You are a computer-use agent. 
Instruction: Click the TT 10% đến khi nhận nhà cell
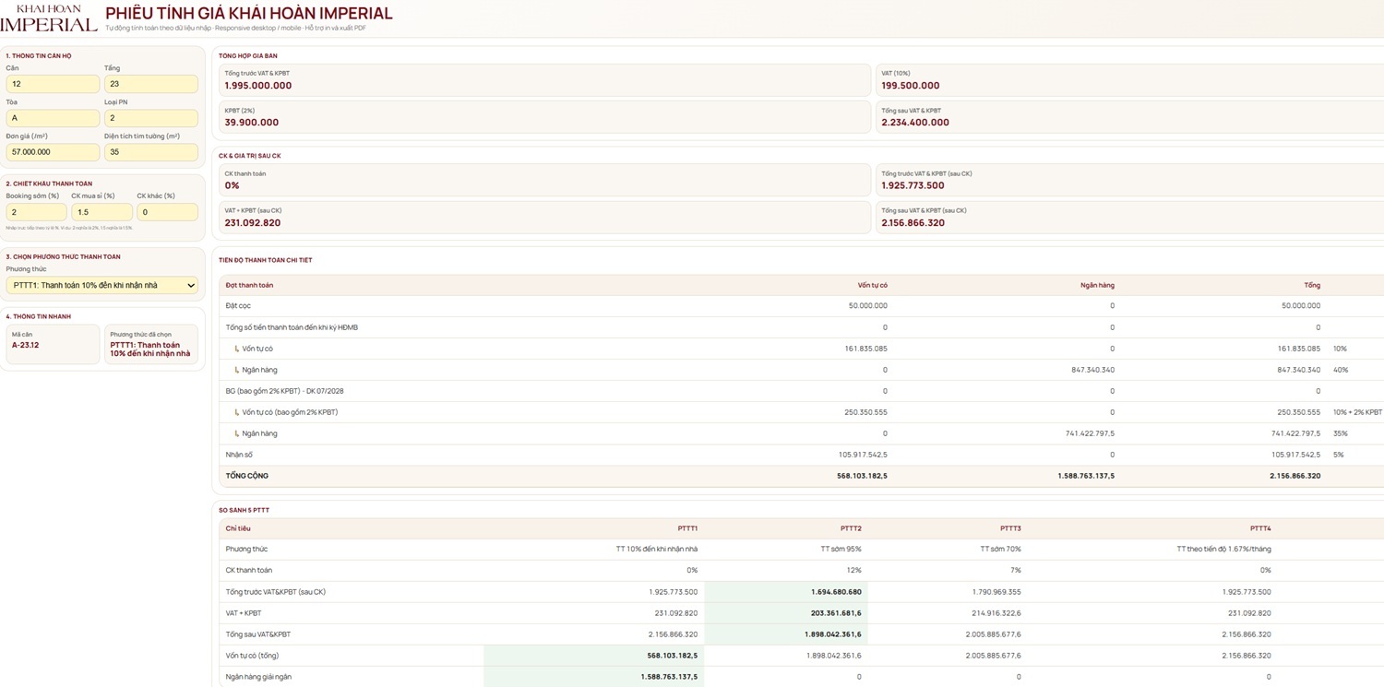(657, 549)
